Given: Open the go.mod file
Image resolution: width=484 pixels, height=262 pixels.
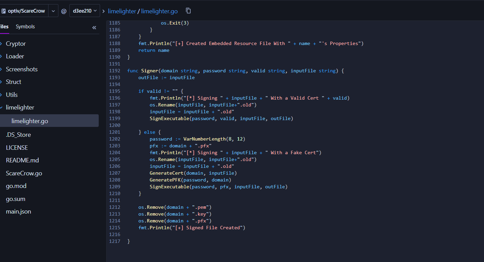Looking at the screenshot, I should (x=16, y=186).
